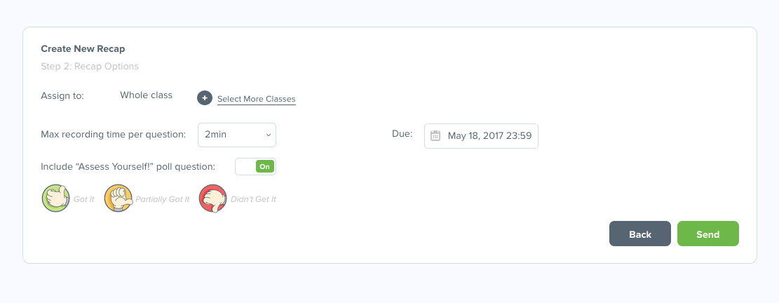Send the recap with the Send button
Viewport: 779px width, 303px height.
[707, 234]
